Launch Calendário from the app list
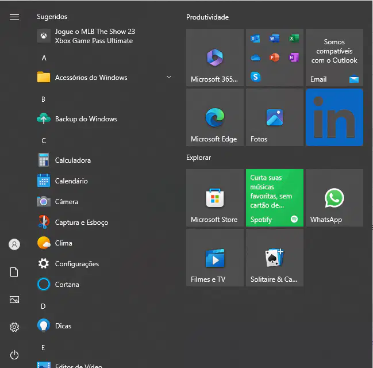The height and width of the screenshot is (368, 373). click(x=63, y=181)
